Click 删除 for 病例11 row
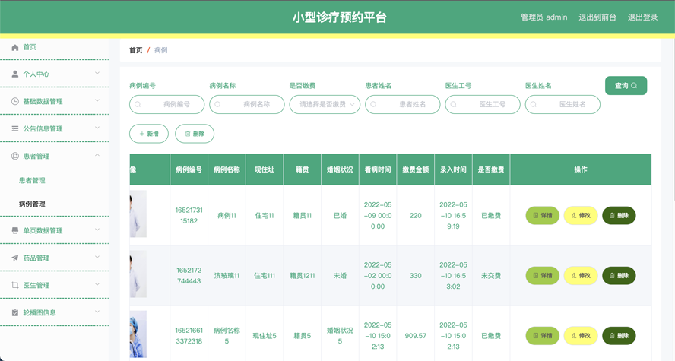This screenshot has width=675, height=361. pyautogui.click(x=619, y=216)
